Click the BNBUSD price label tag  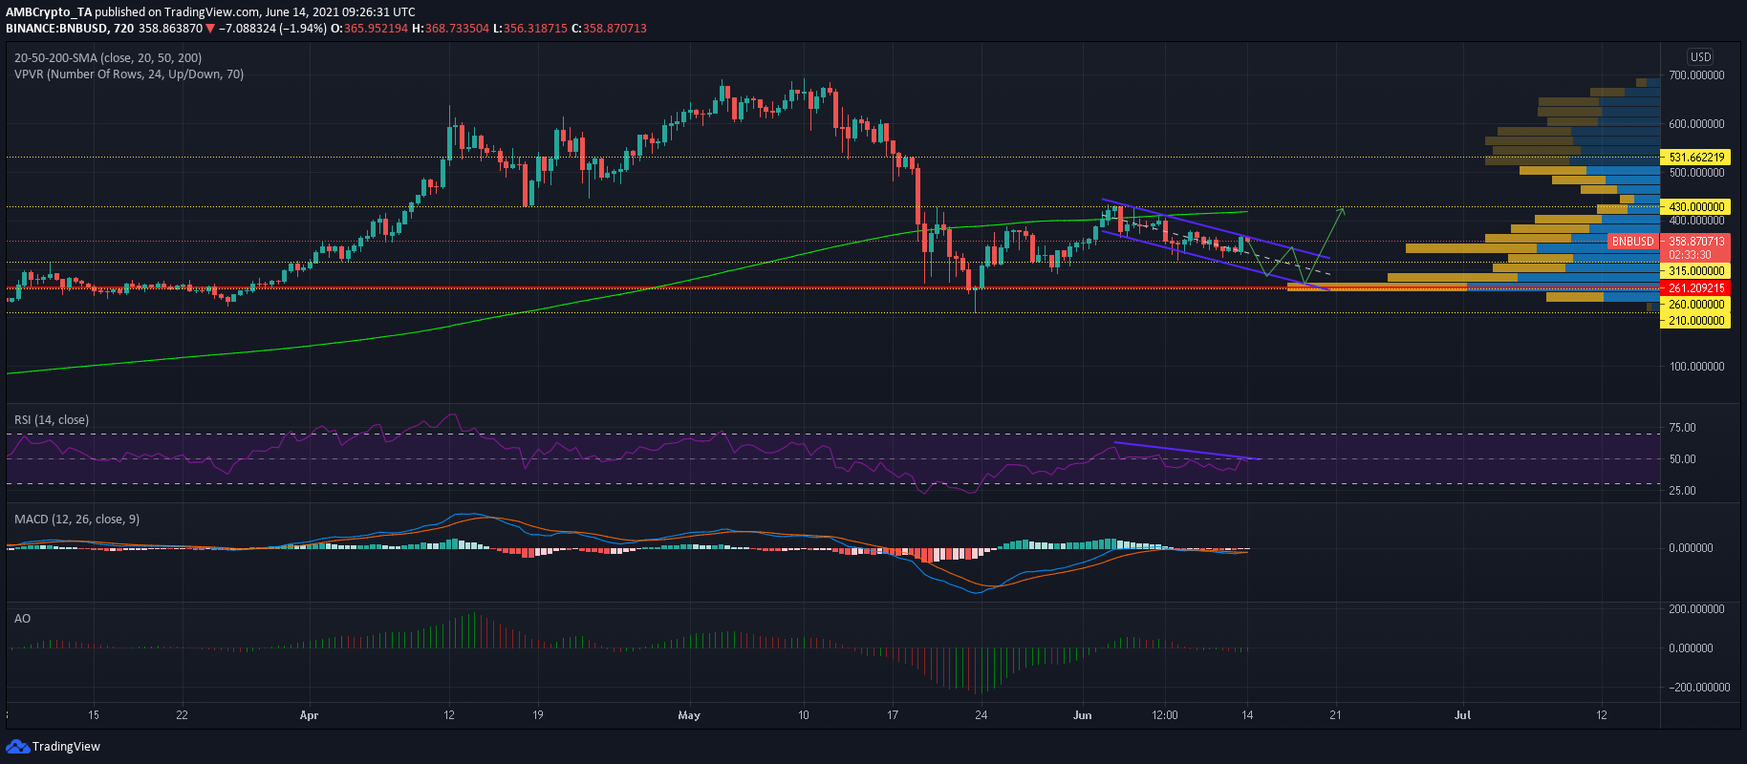pos(1632,242)
